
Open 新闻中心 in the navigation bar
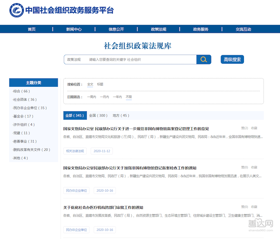(x=74, y=29)
